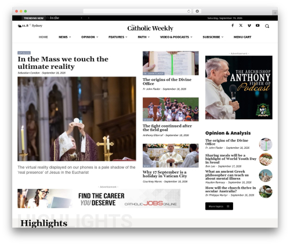The image size is (290, 245).
Task: Click the trending previous arrow
Action: (x=82, y=18)
